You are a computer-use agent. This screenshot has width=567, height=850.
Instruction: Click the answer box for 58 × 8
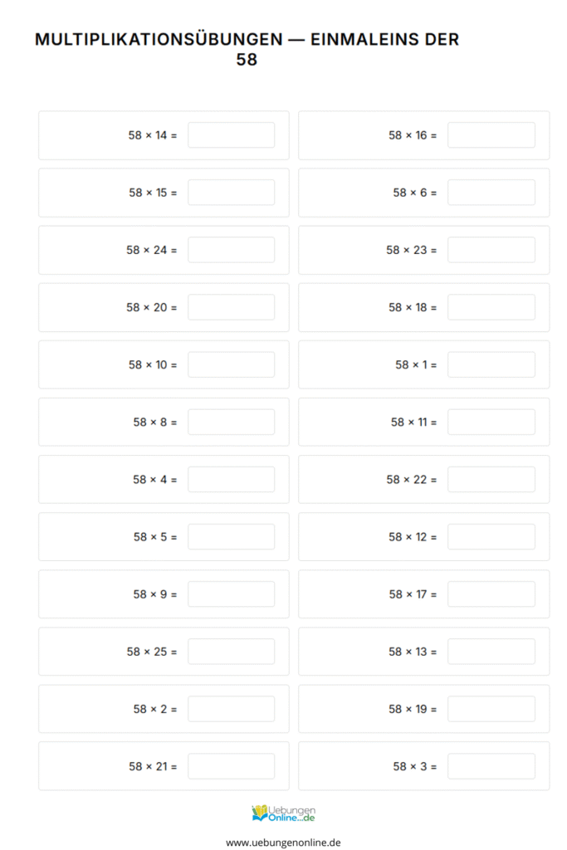[x=231, y=422]
